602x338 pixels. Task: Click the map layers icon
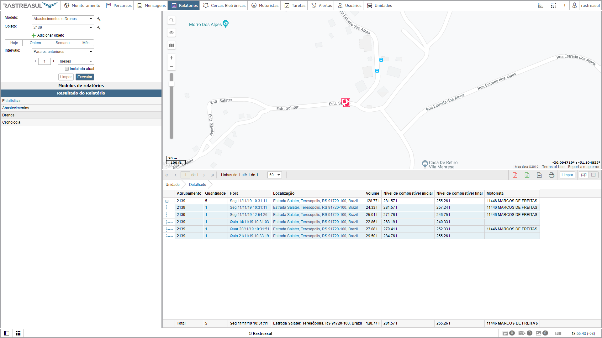point(171,45)
